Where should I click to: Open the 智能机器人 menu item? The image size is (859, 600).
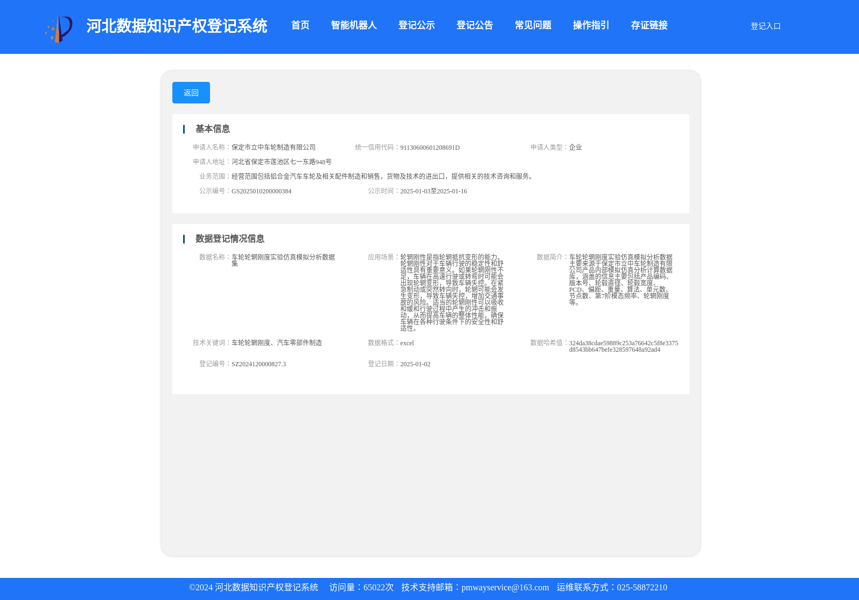pyautogui.click(x=354, y=25)
